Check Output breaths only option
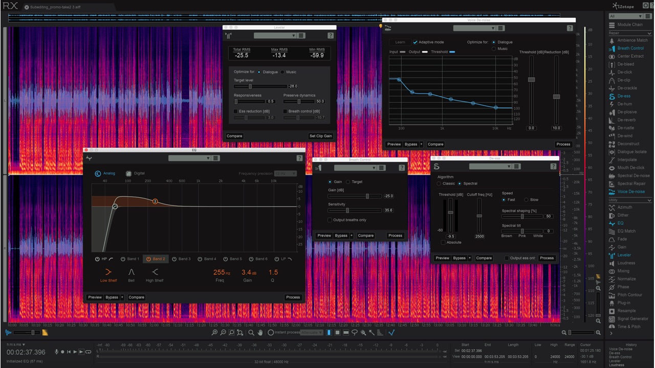The image size is (655, 368). coord(330,220)
